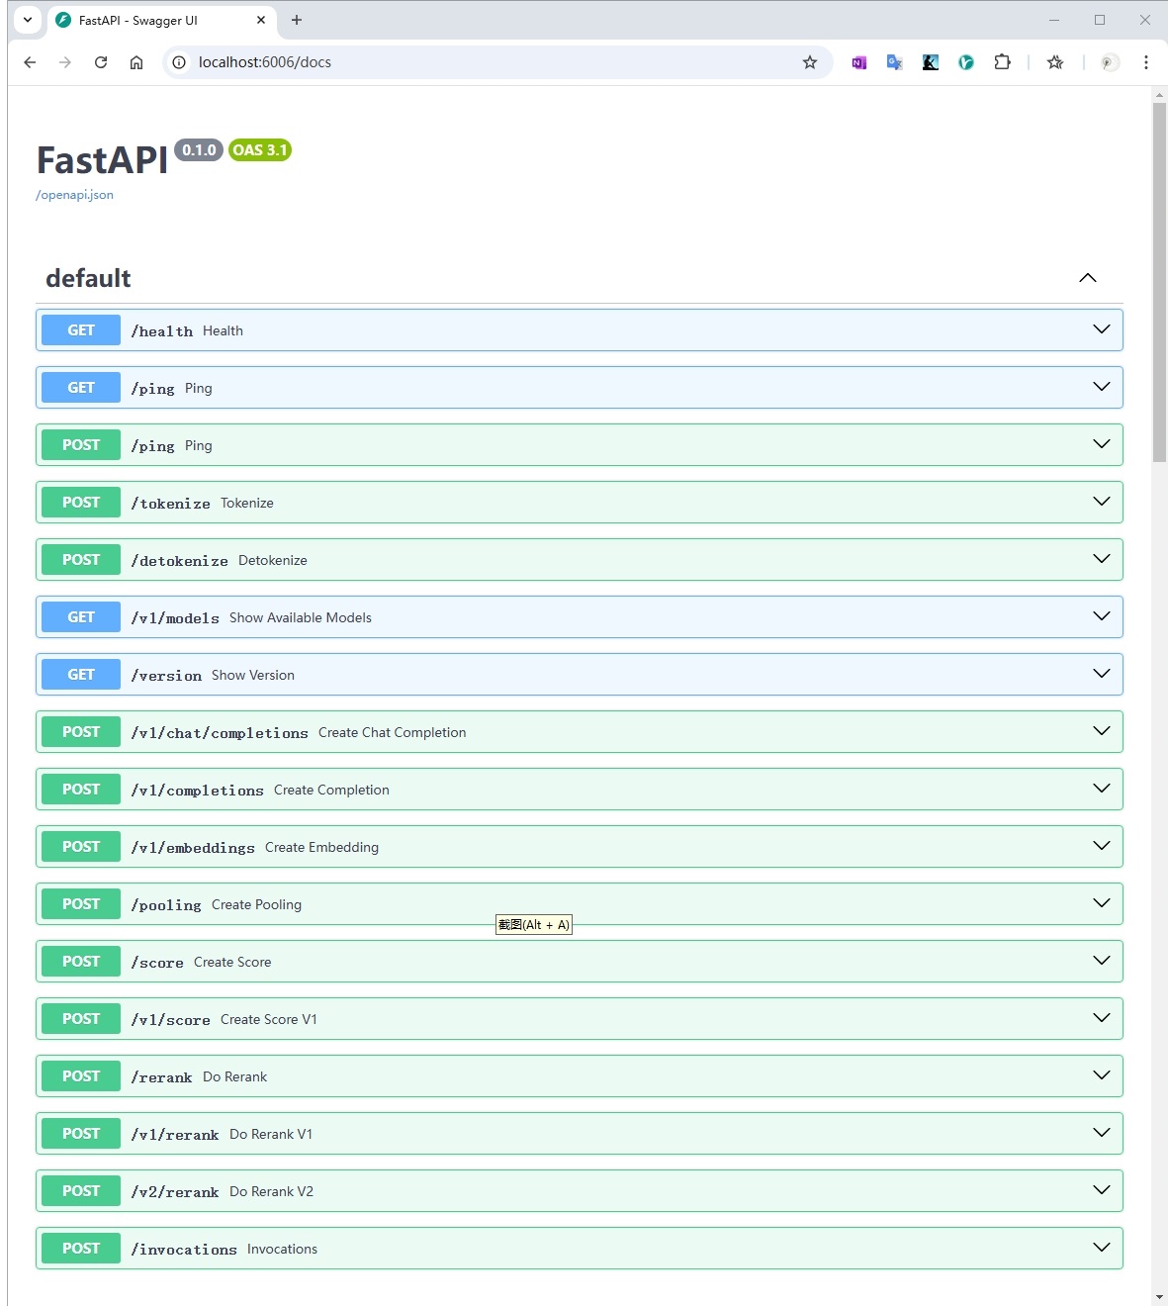Open the tab search dropdown arrow
Viewport: 1168px width, 1306px height.
(x=28, y=19)
